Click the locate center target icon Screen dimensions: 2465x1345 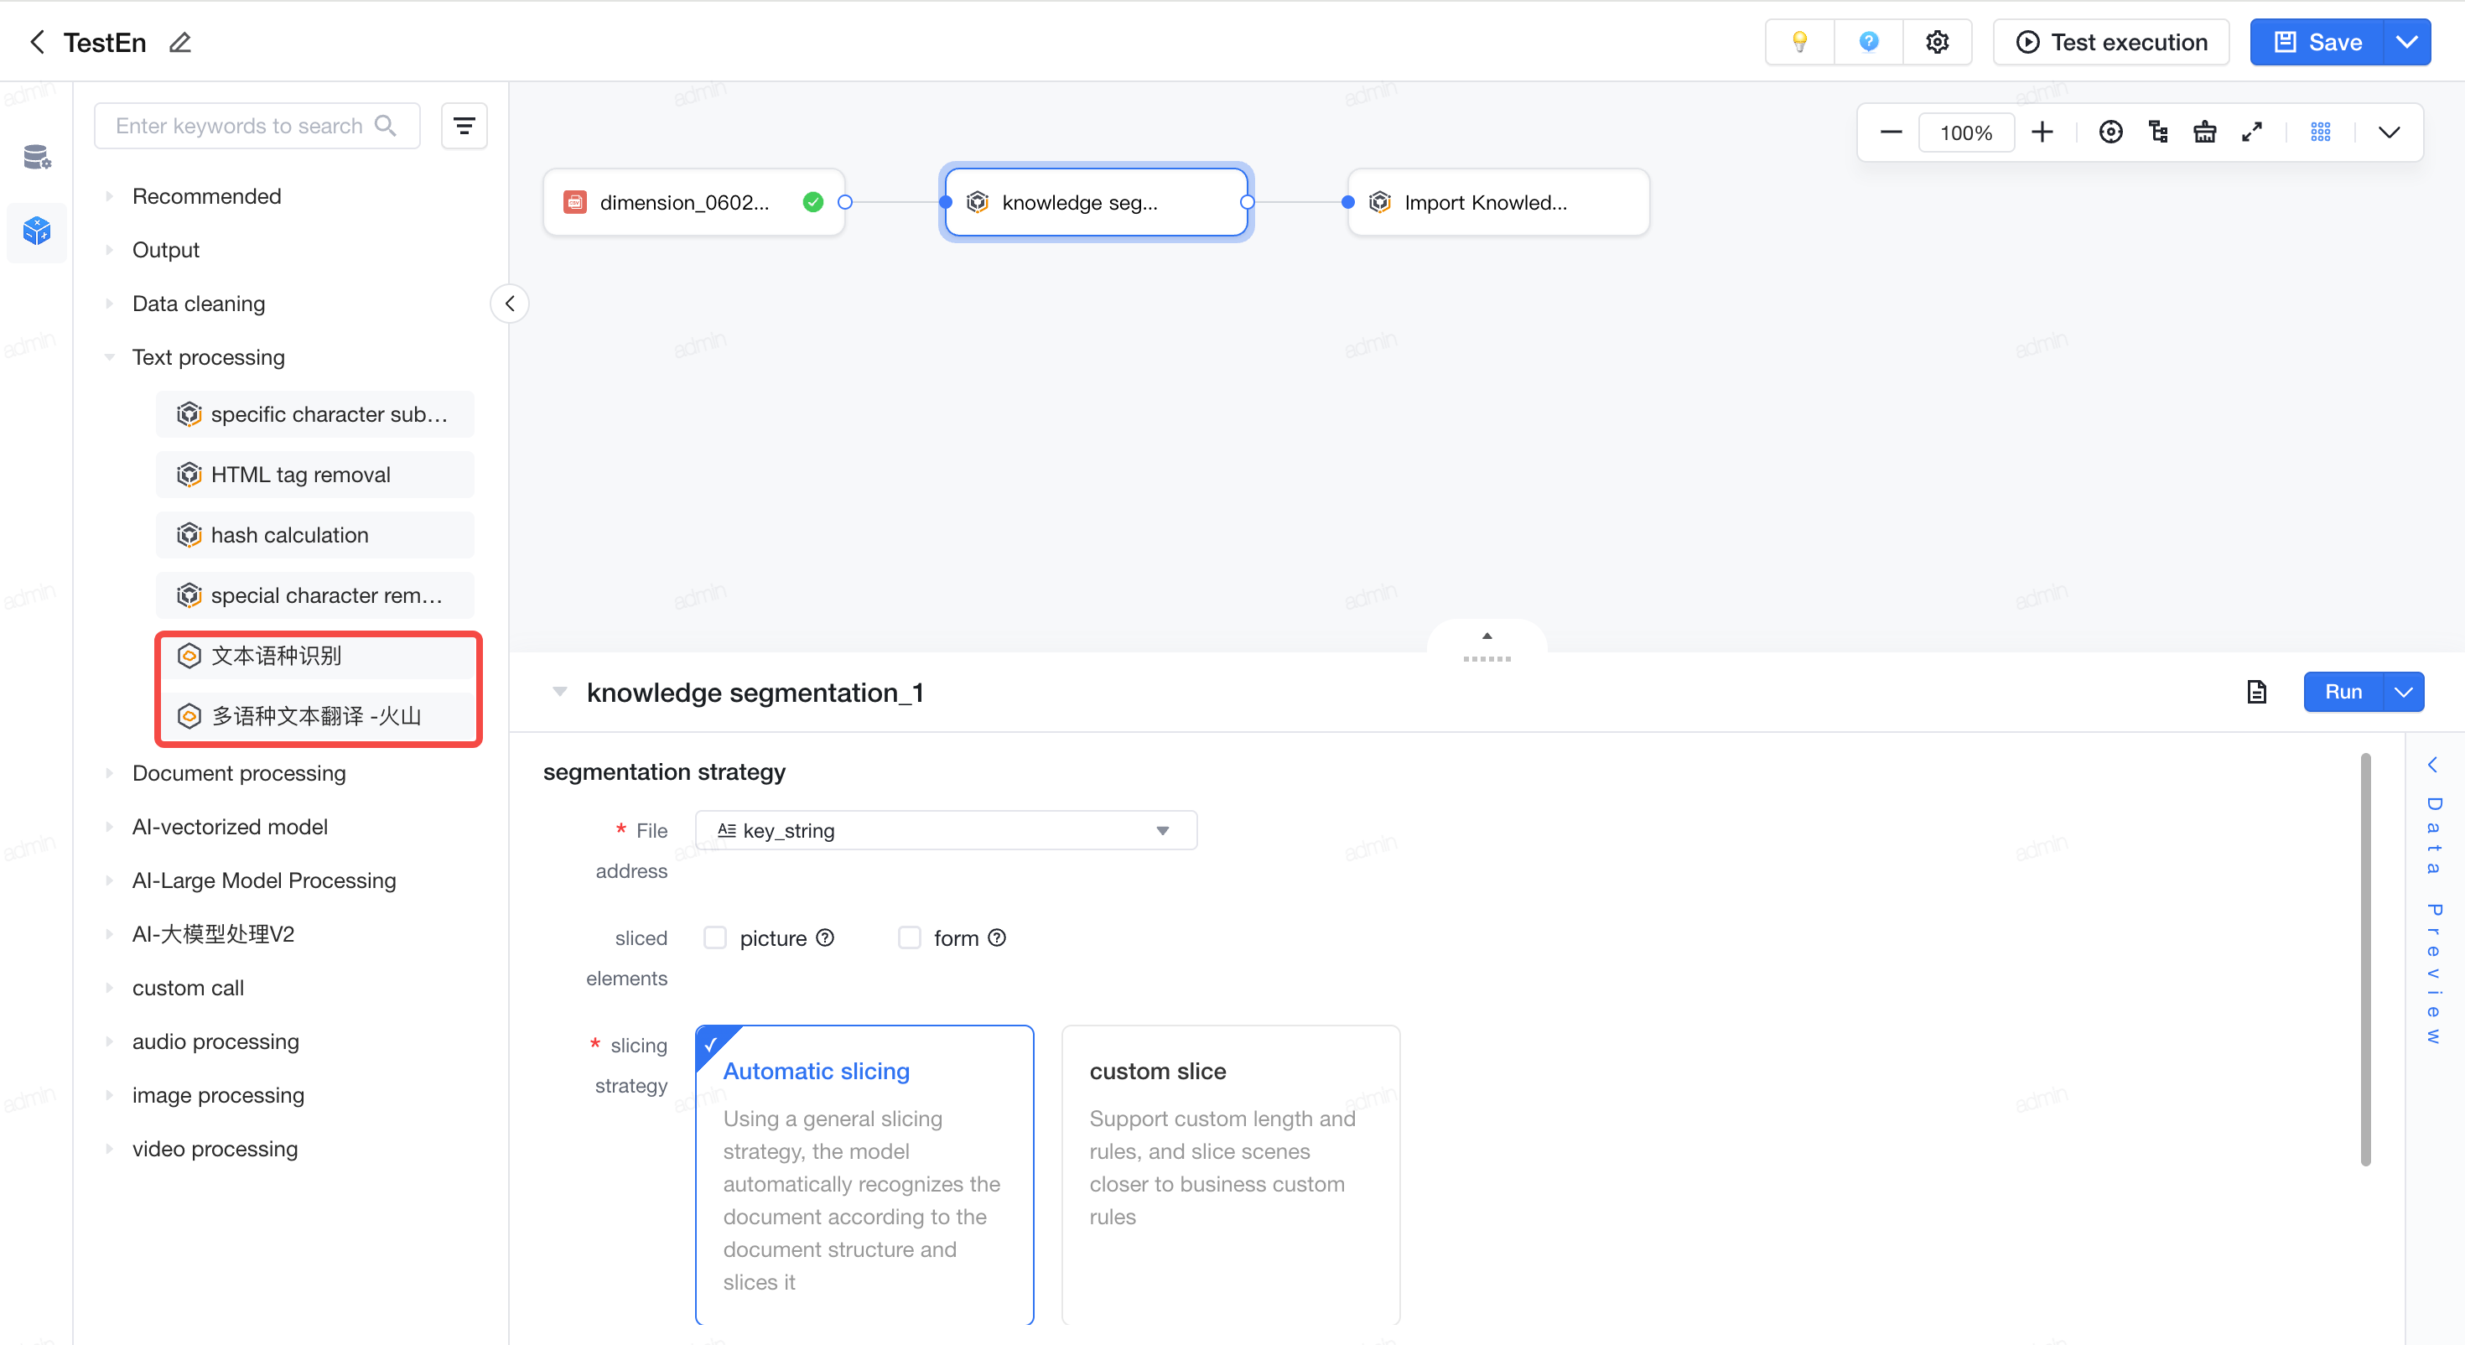click(x=2110, y=132)
